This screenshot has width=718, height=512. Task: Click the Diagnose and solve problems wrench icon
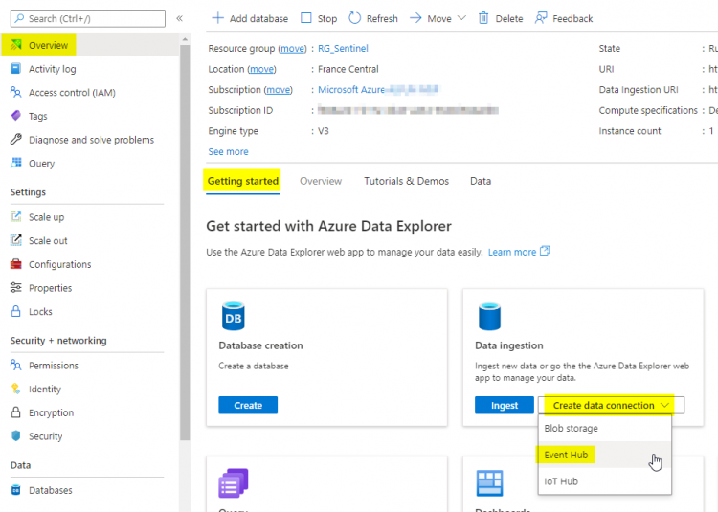tap(16, 140)
